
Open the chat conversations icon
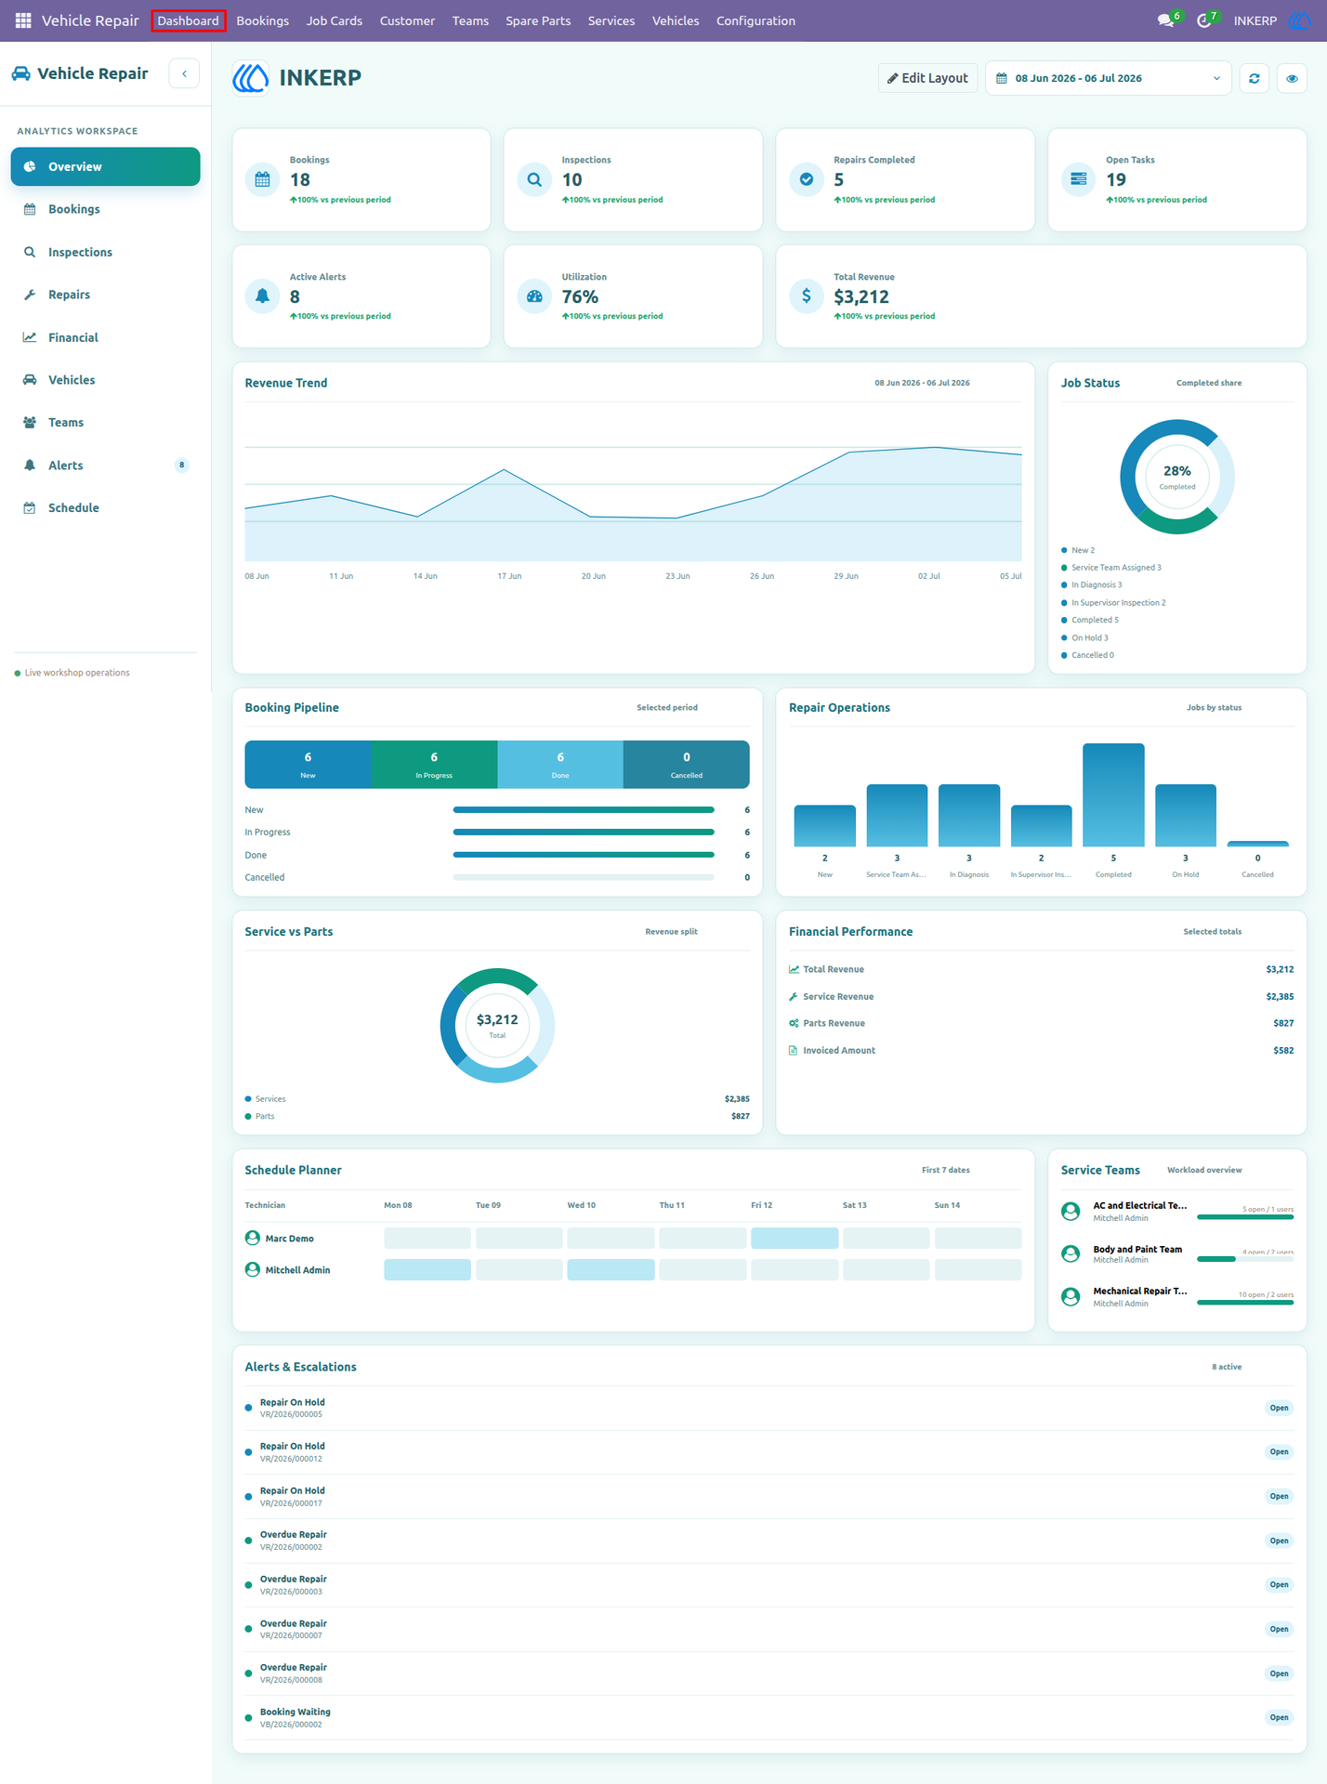coord(1166,20)
